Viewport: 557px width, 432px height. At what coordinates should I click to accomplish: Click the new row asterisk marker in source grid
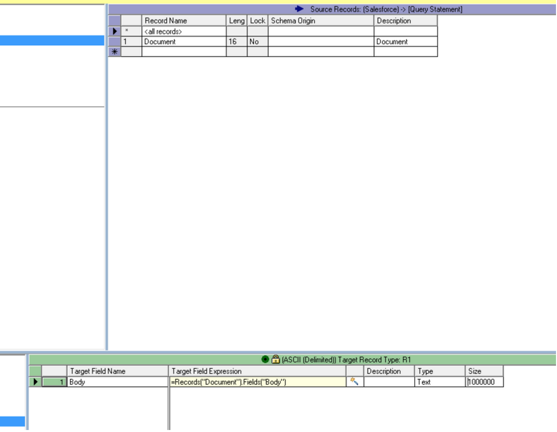tap(114, 52)
